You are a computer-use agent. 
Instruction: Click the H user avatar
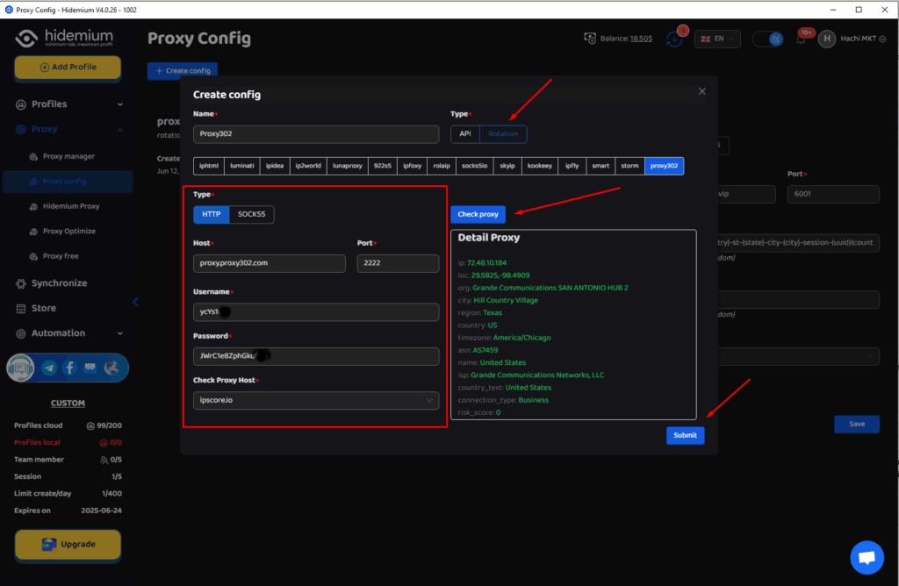pos(827,39)
